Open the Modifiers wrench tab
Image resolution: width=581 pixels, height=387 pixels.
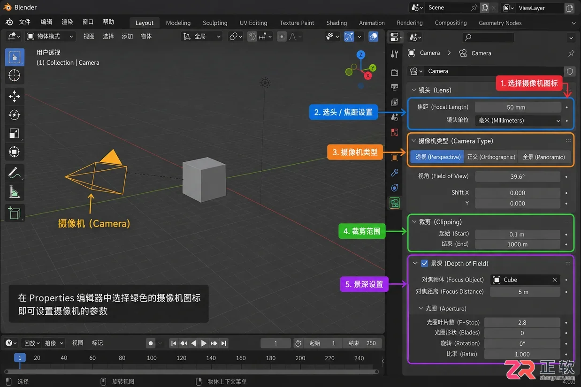pos(395,173)
